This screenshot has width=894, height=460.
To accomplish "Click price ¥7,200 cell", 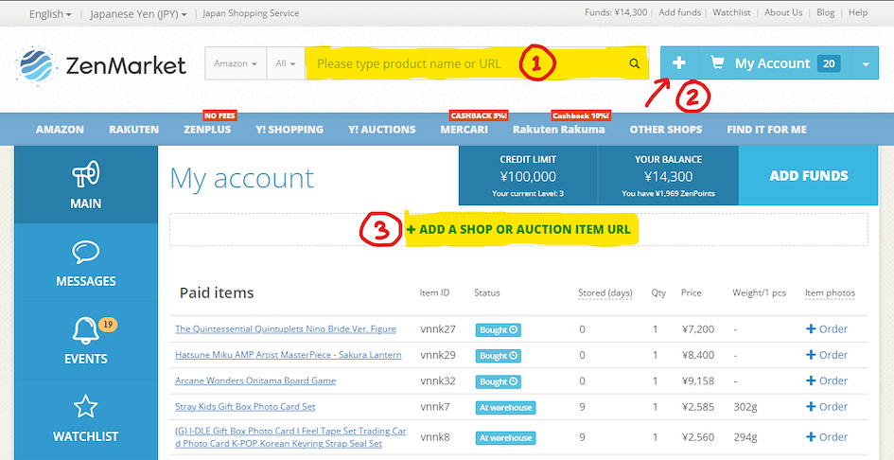I will tap(698, 329).
